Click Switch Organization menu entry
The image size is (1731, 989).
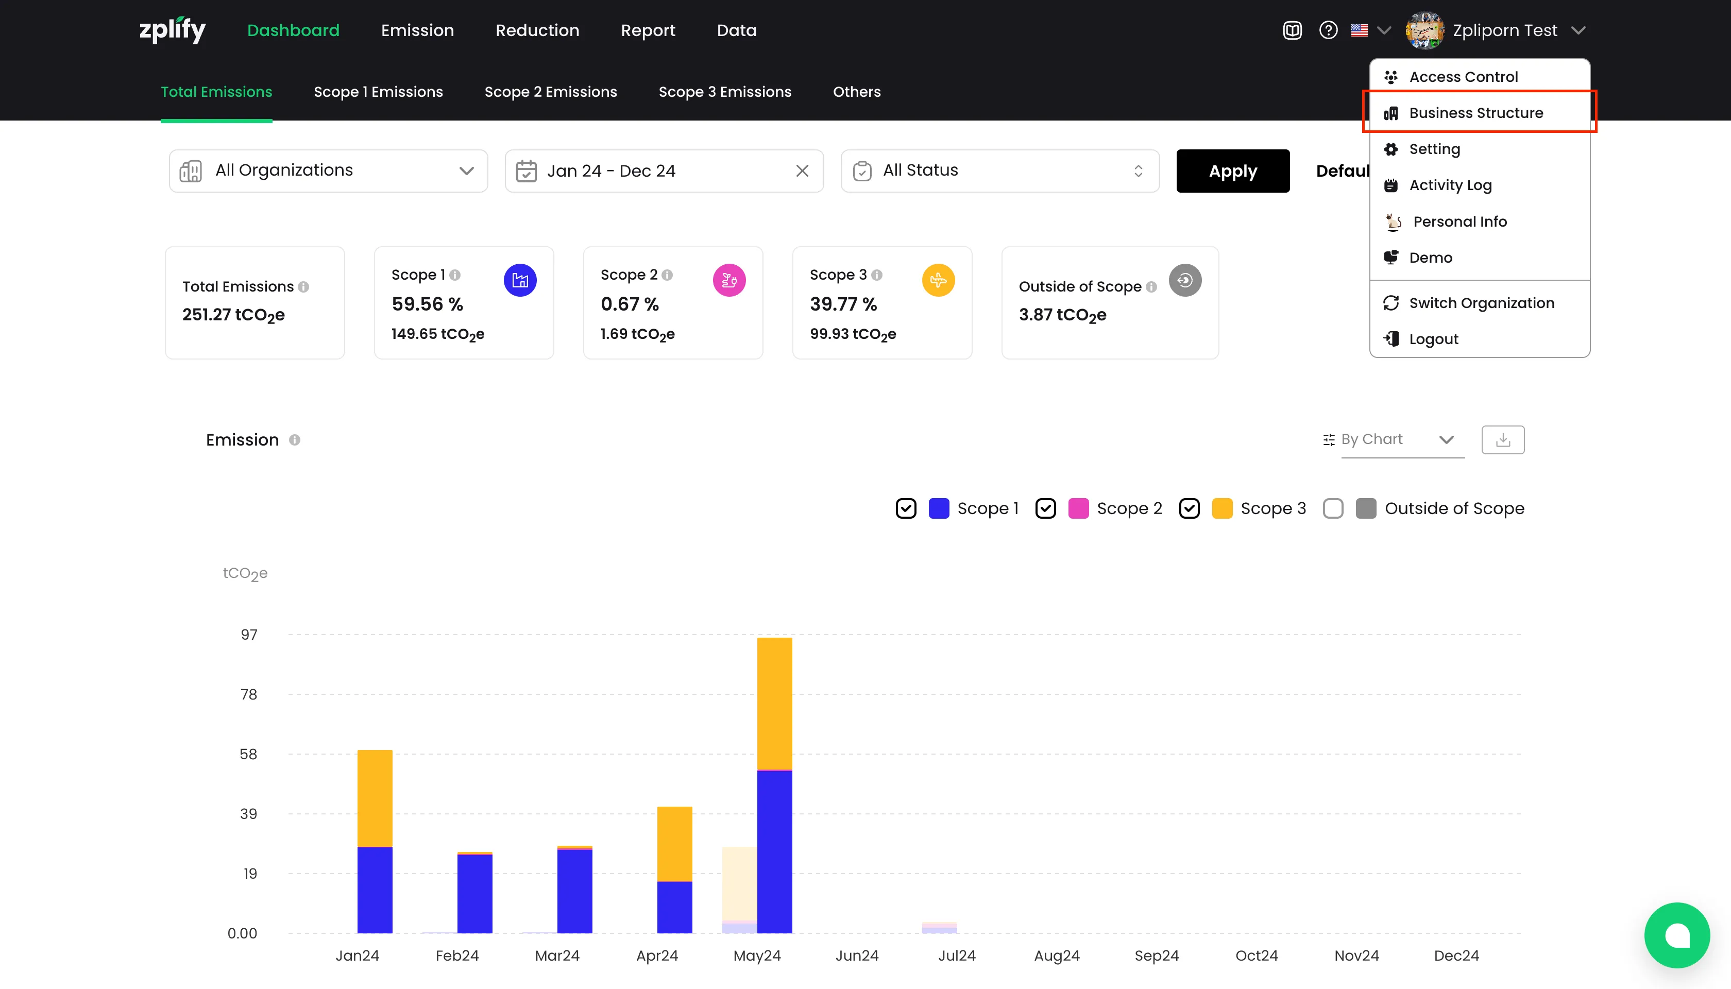tap(1481, 303)
